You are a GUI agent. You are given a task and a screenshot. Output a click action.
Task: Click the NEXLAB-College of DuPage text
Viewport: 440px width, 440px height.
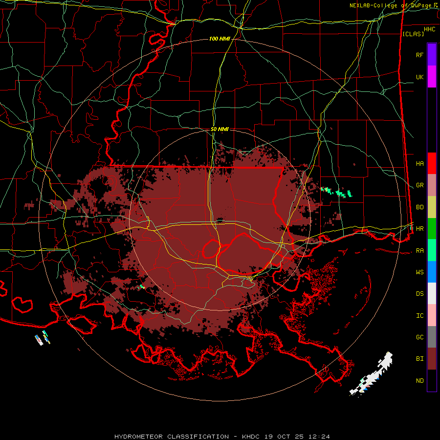(391, 5)
